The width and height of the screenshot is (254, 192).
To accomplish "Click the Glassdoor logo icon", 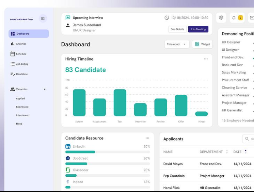I will click(x=68, y=170).
